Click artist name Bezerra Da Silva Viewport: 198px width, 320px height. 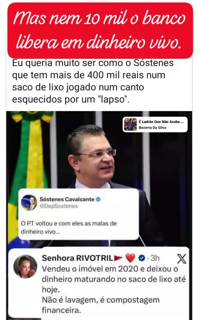[x=152, y=128]
